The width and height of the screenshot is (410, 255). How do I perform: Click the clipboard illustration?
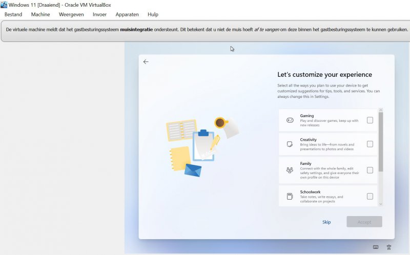point(204,145)
